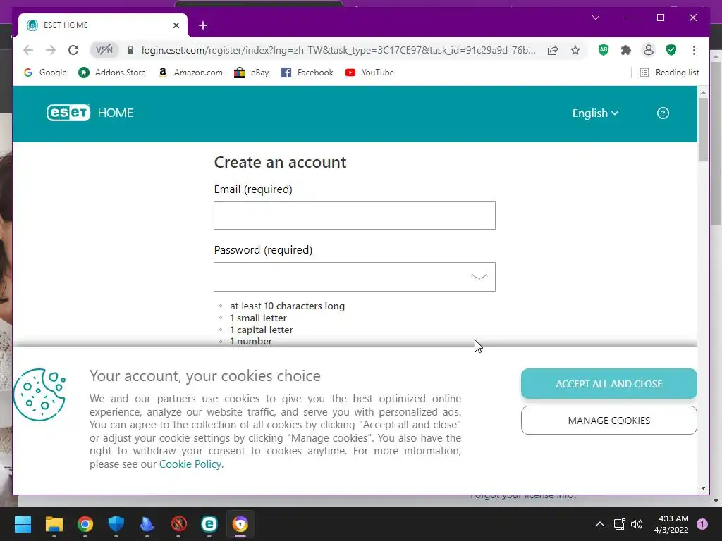Image resolution: width=722 pixels, height=541 pixels.
Task: Open the Facebook bookmark
Action: coord(307,73)
